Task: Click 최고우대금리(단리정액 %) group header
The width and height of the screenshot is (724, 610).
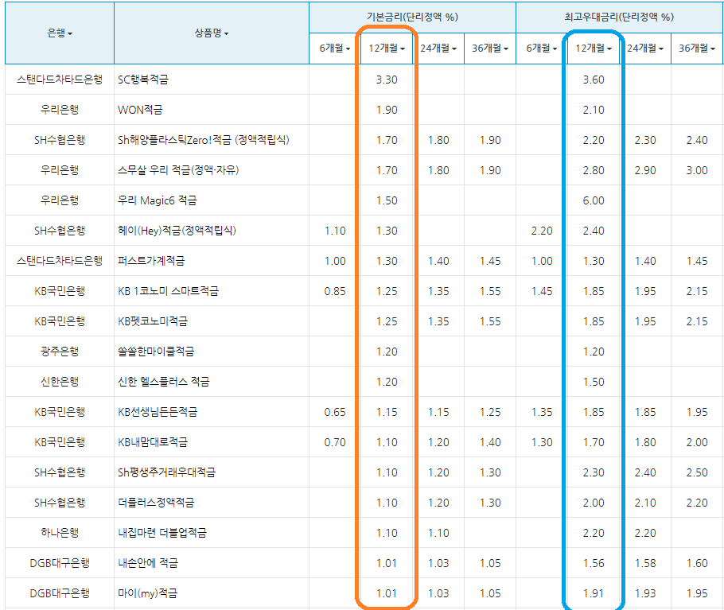Action: (x=619, y=17)
